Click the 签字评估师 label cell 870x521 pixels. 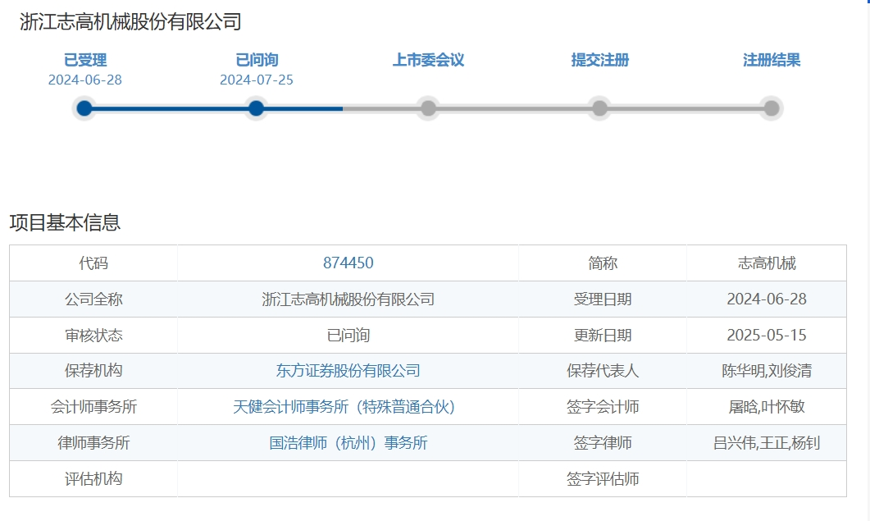603,479
